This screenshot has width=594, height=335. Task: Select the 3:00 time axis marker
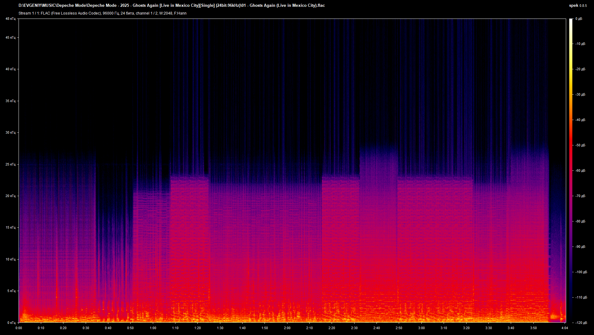[421, 328]
